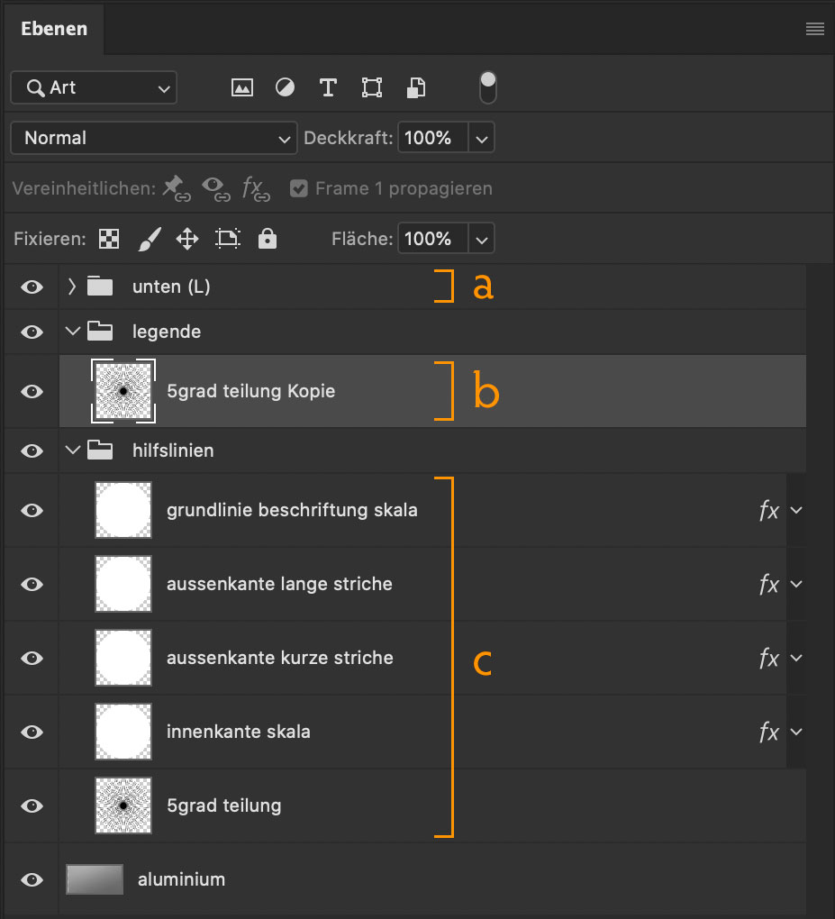
Task: Filter for smart objects icon
Action: pos(415,88)
